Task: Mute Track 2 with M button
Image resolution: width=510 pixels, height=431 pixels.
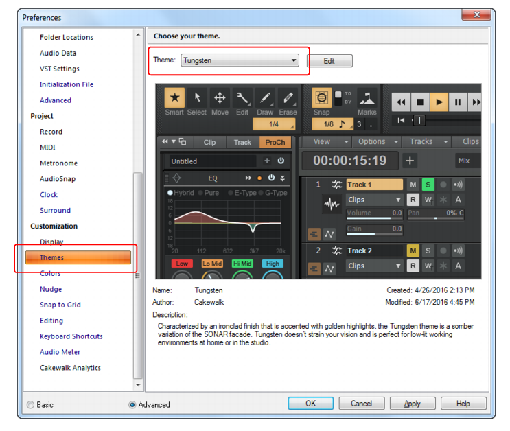Action: (413, 251)
